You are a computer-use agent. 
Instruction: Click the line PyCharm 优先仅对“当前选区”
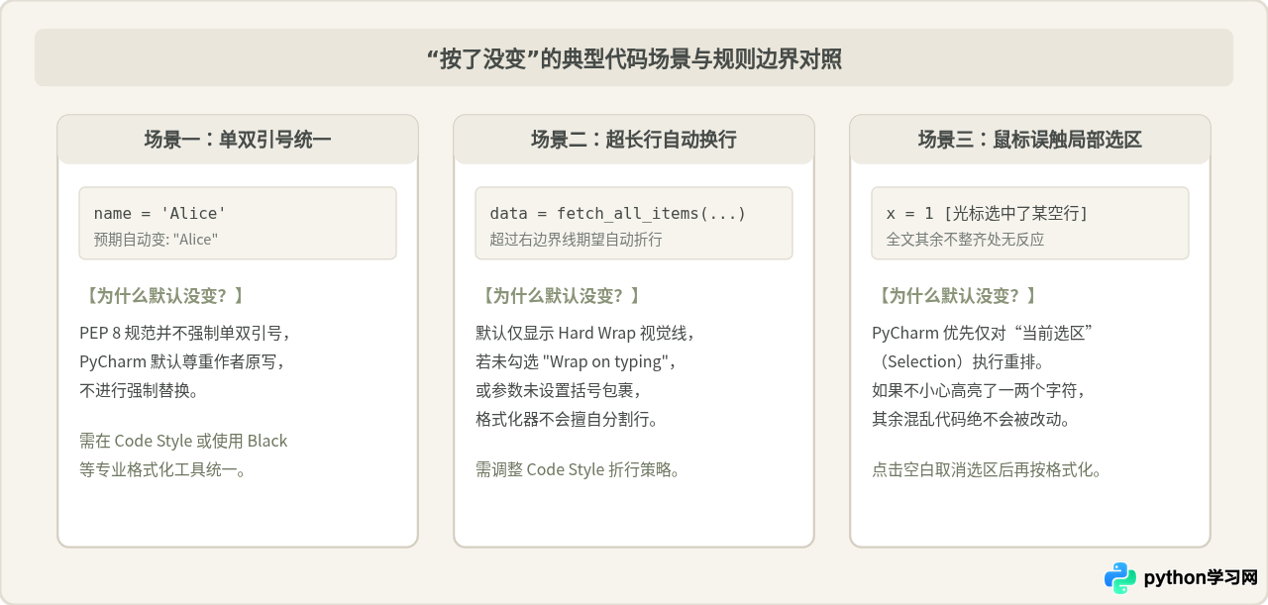point(982,333)
